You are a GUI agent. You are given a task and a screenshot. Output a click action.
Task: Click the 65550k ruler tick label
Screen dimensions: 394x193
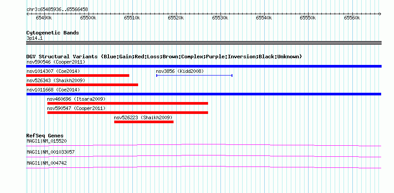tap(308, 18)
